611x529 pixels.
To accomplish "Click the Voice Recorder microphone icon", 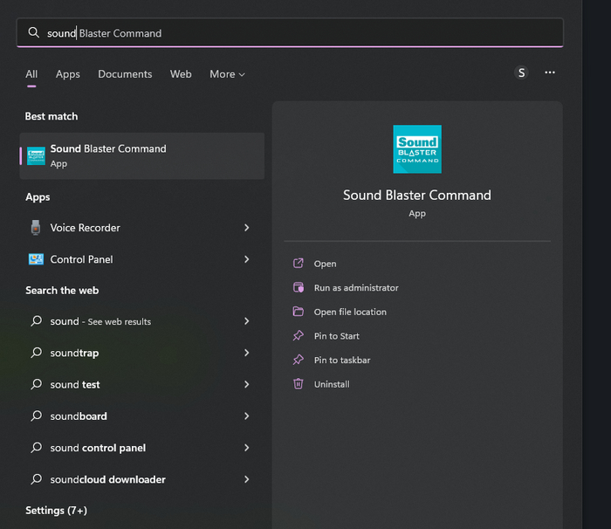I will (36, 228).
